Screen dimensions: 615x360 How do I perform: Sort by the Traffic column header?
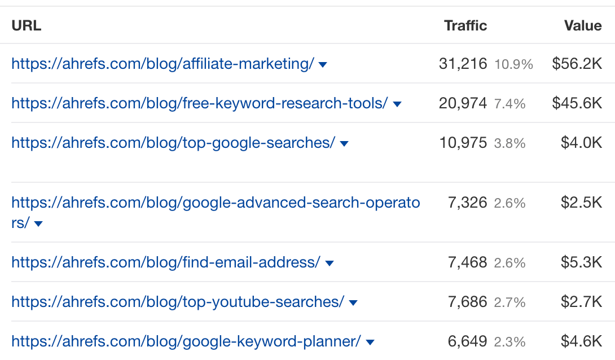tap(465, 26)
